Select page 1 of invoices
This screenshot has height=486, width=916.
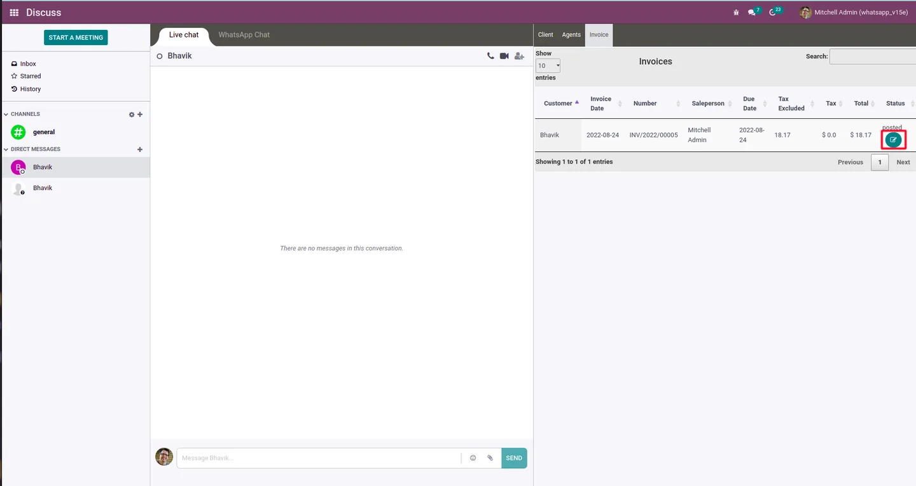click(880, 162)
